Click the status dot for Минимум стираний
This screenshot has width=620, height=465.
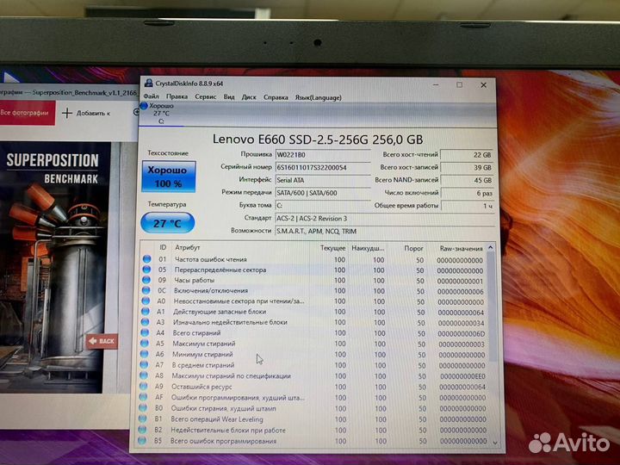click(x=144, y=354)
